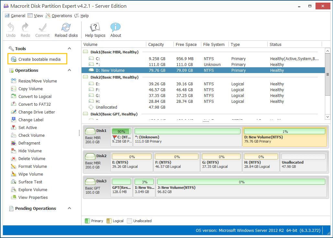Screen dimensions: 333x238
Task: Select Change Label operation
Action: [x=27, y=120]
